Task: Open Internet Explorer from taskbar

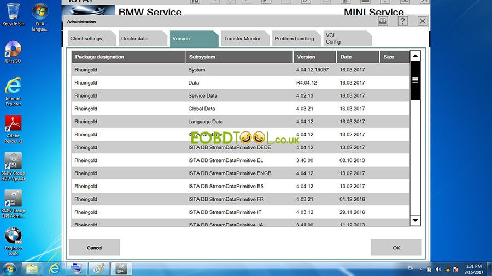Action: [54, 269]
